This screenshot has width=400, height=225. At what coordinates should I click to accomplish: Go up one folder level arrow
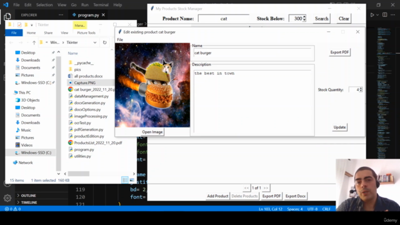point(34,42)
